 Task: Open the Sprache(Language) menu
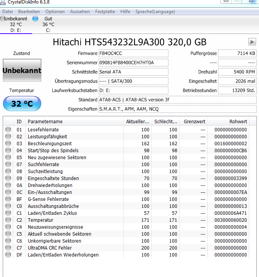(x=155, y=12)
